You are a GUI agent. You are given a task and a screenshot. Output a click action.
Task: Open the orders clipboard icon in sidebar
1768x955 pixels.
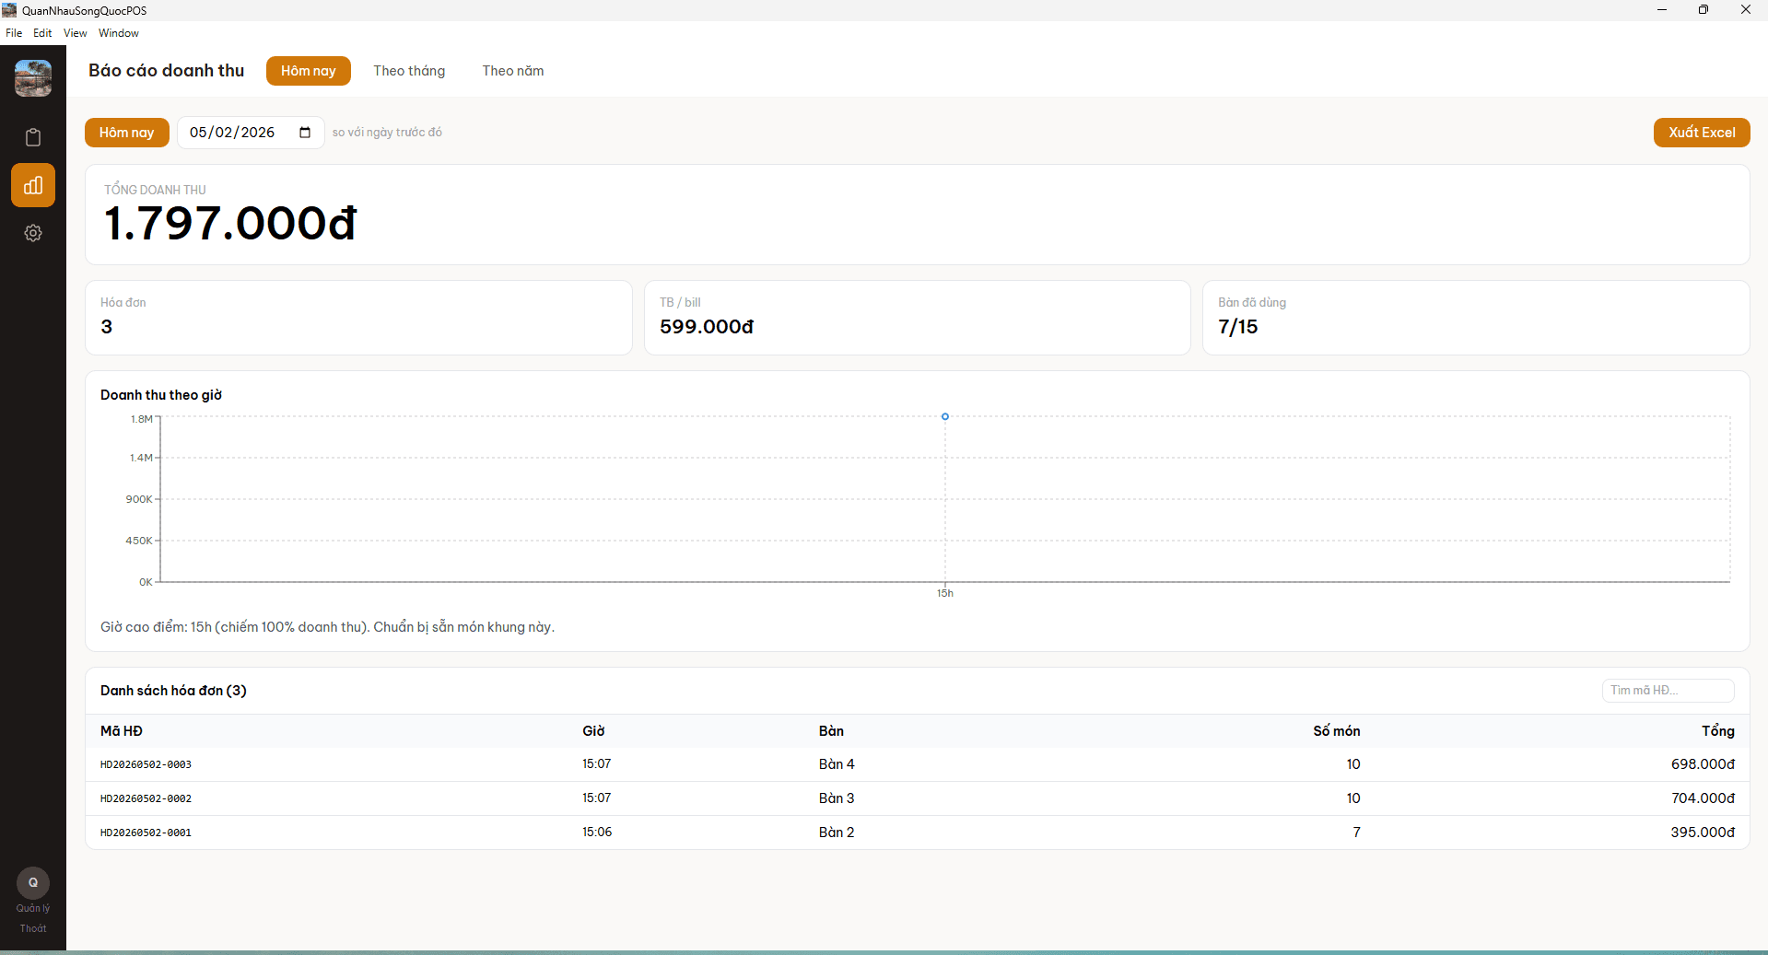tap(33, 137)
